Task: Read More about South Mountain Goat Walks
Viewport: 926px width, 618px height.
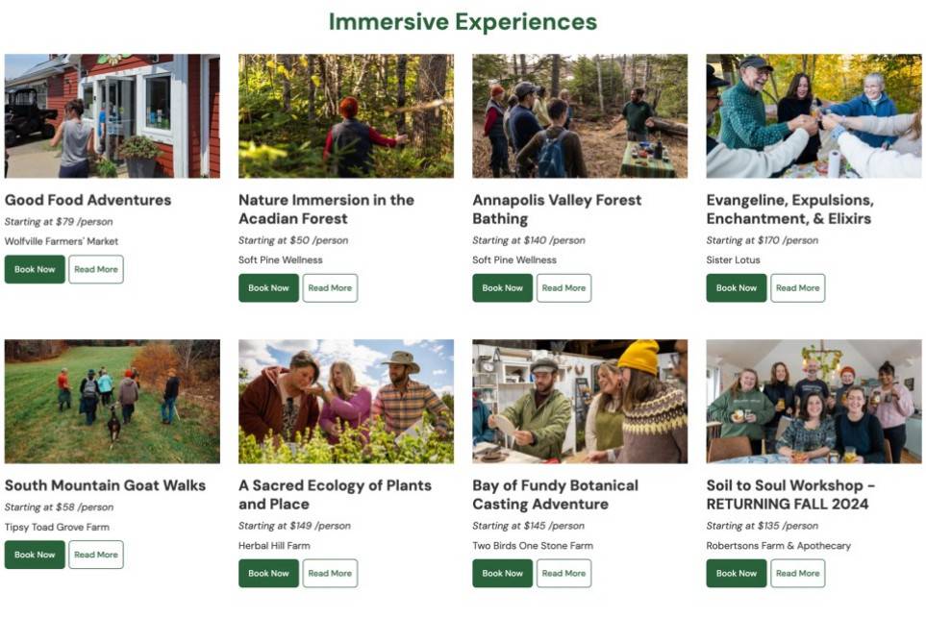Action: coord(96,555)
